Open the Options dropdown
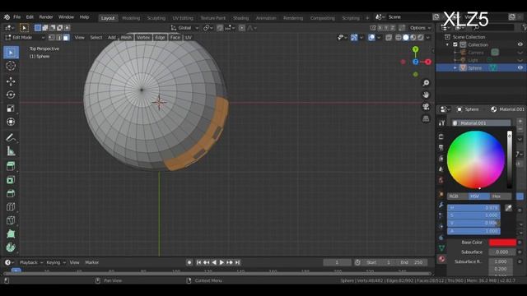 click(x=420, y=28)
